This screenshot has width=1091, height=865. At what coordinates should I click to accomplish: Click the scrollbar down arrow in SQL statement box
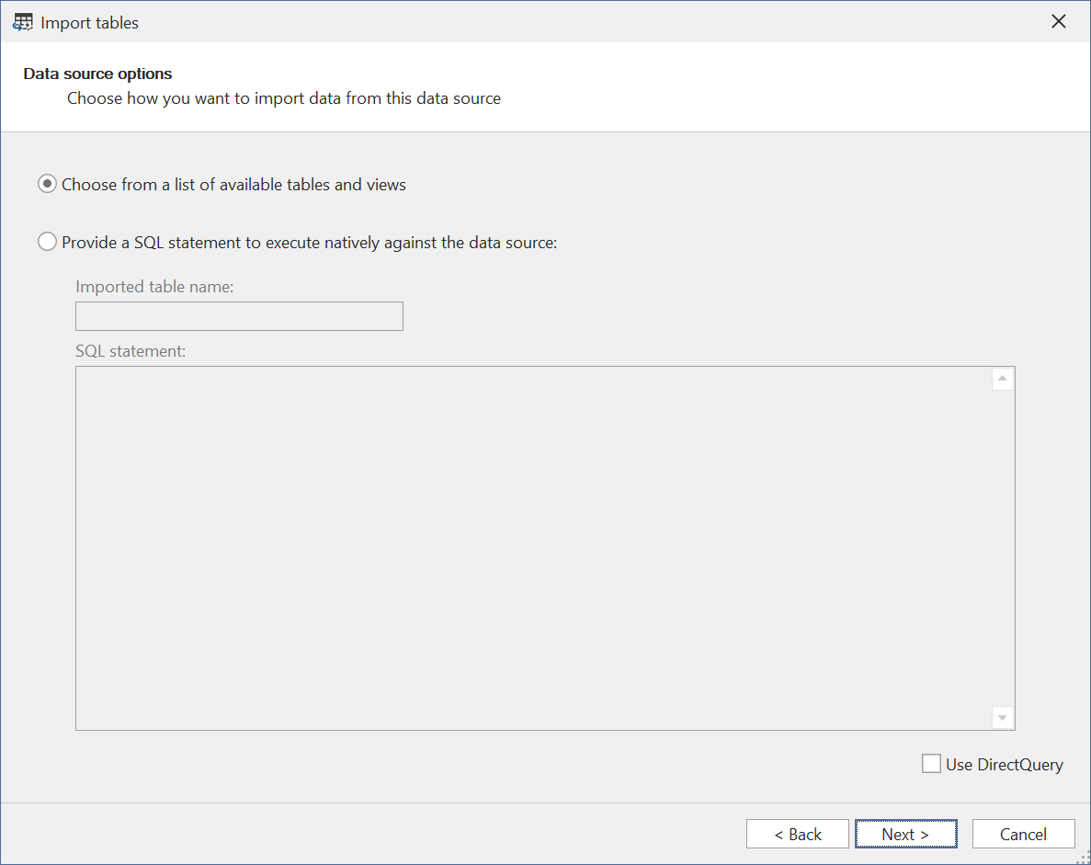tap(1002, 717)
